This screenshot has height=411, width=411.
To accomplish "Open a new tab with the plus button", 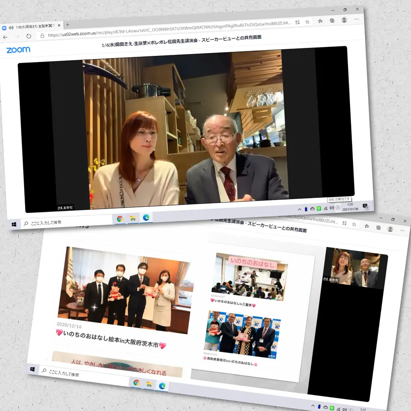I will click(x=67, y=25).
